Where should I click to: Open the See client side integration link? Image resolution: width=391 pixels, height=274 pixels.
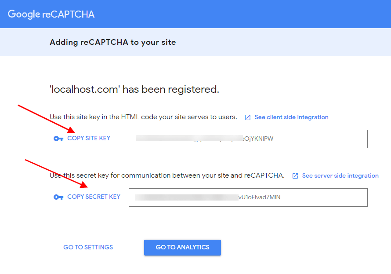coord(291,117)
